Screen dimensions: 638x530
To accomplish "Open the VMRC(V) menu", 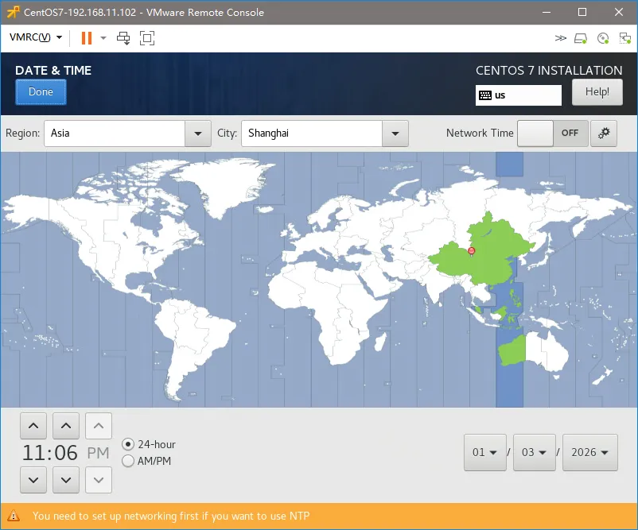I will [x=36, y=38].
